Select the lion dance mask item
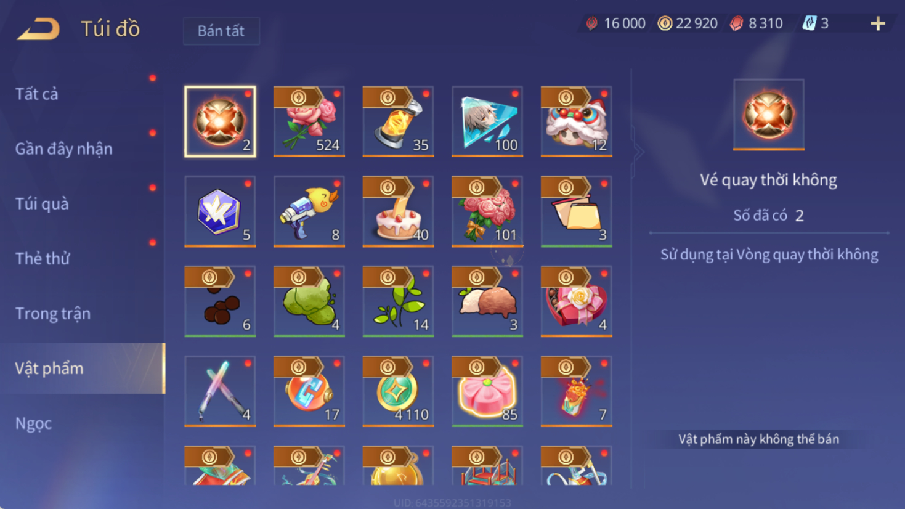 [x=576, y=121]
